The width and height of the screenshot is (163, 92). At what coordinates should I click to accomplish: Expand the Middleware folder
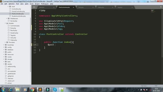7,18
